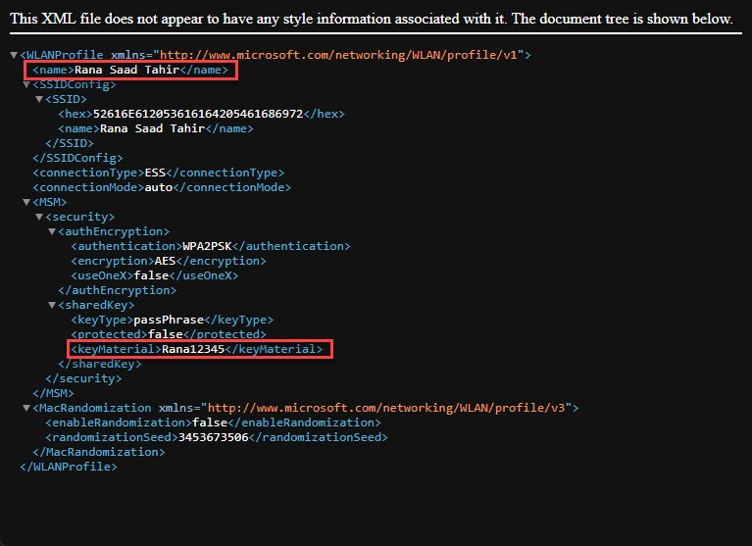The height and width of the screenshot is (546, 752).
Task: Click the closing /WLANProfile tag
Action: pos(68,467)
